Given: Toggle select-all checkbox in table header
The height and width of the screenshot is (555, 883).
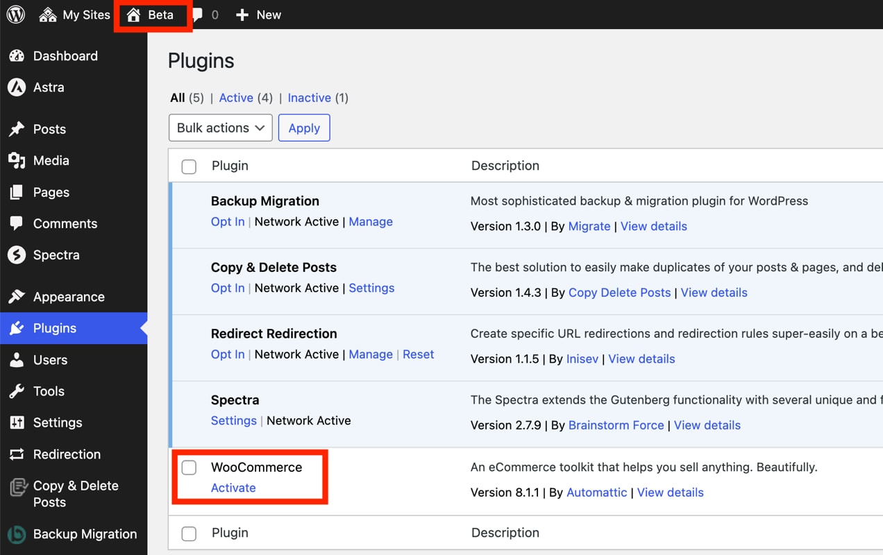Looking at the screenshot, I should click(x=189, y=166).
